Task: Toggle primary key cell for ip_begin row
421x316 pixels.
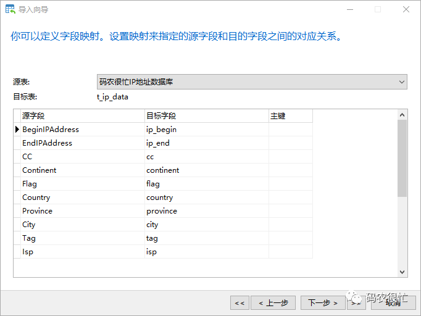Action: tap(291, 130)
